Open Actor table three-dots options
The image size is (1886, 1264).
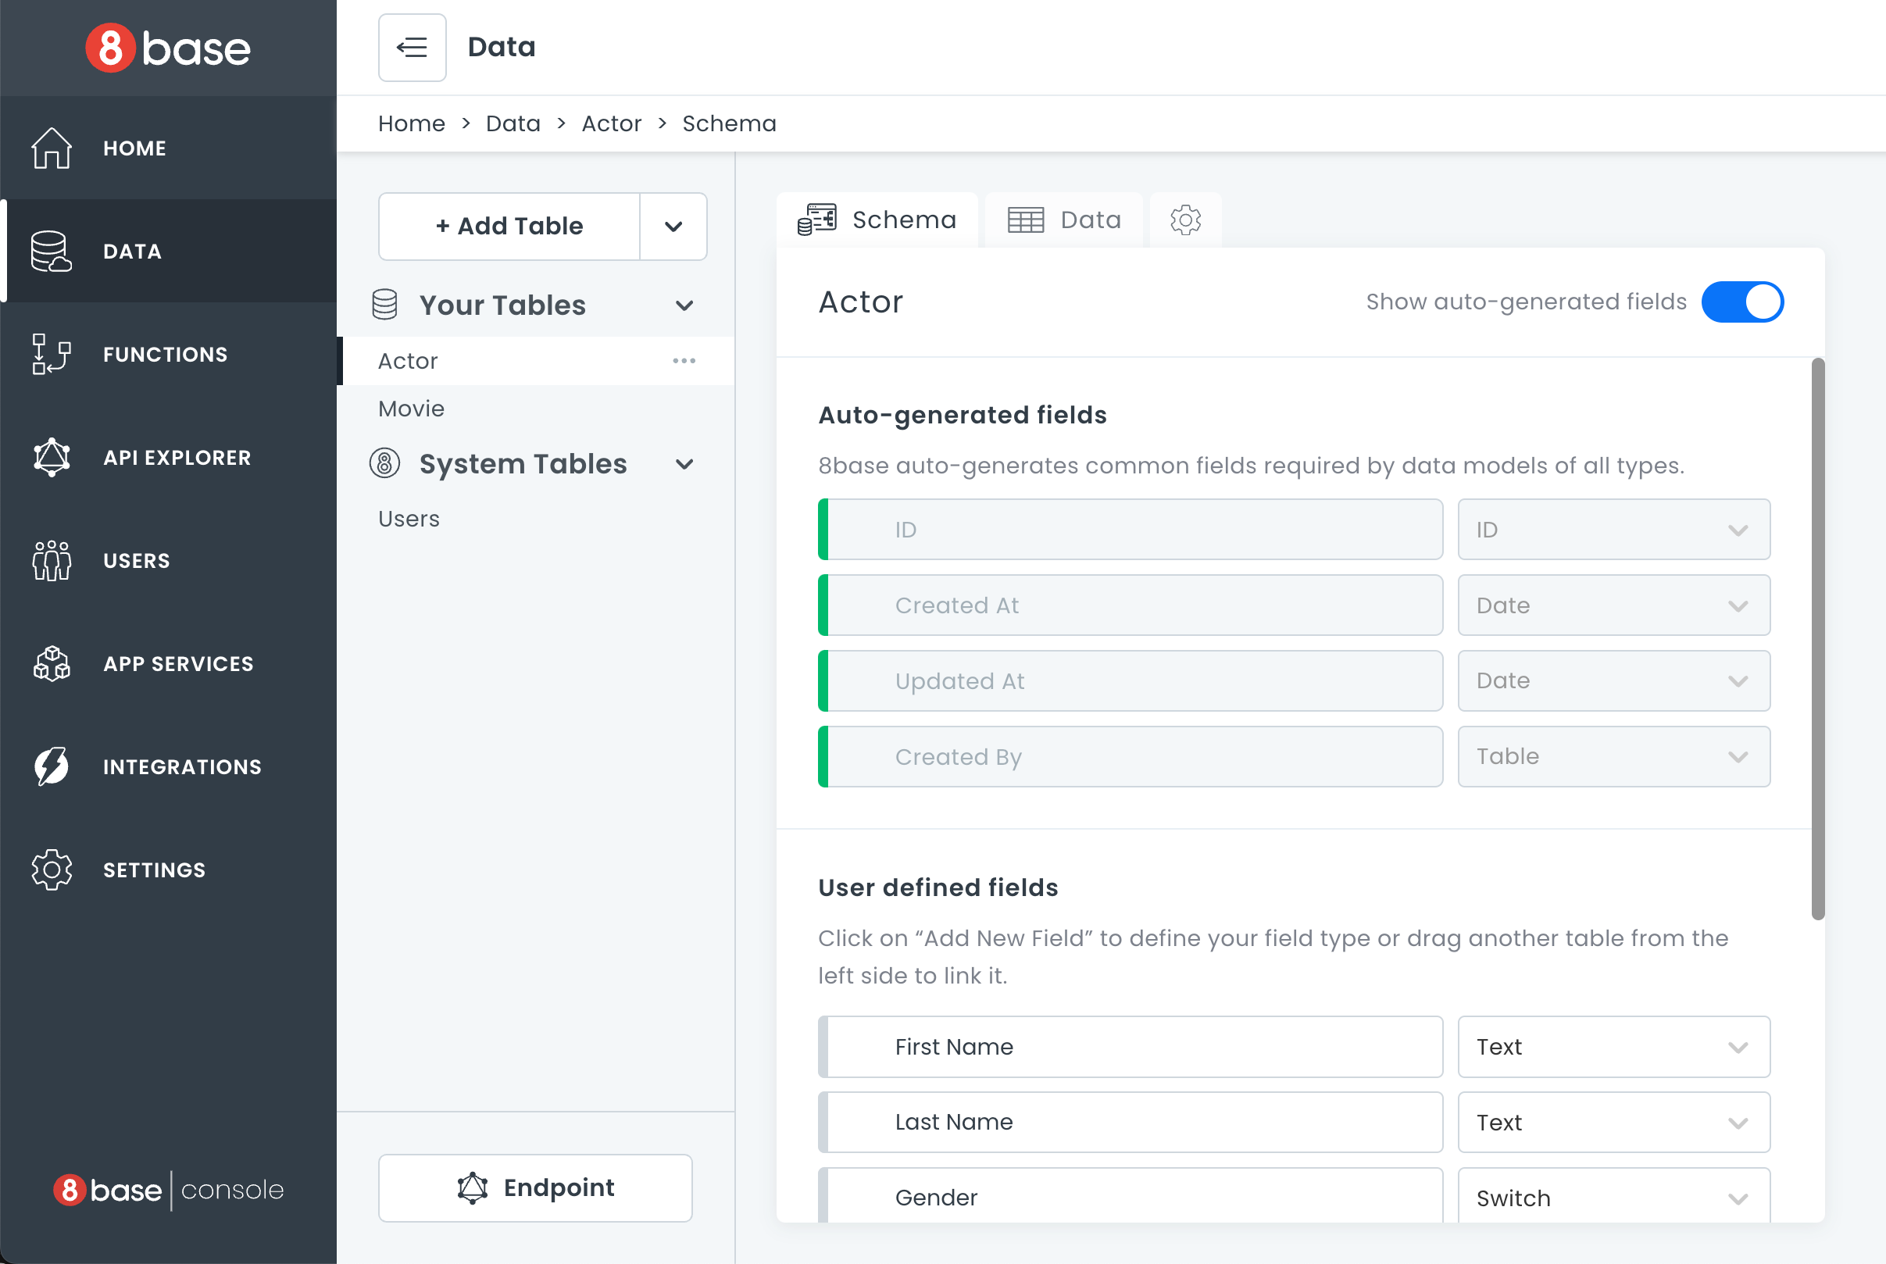pyautogui.click(x=684, y=361)
